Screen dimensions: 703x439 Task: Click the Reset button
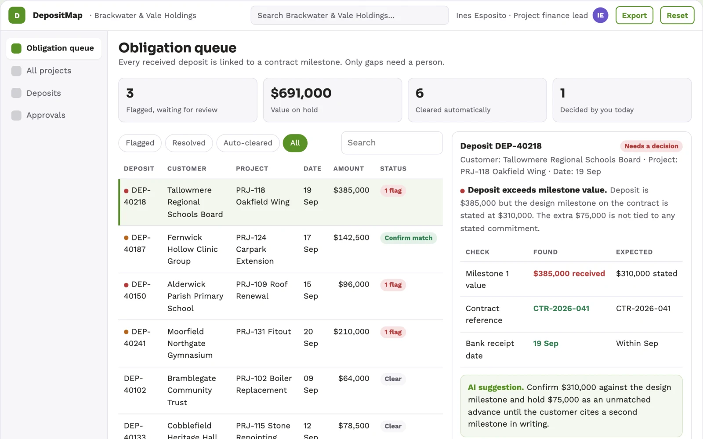(677, 15)
